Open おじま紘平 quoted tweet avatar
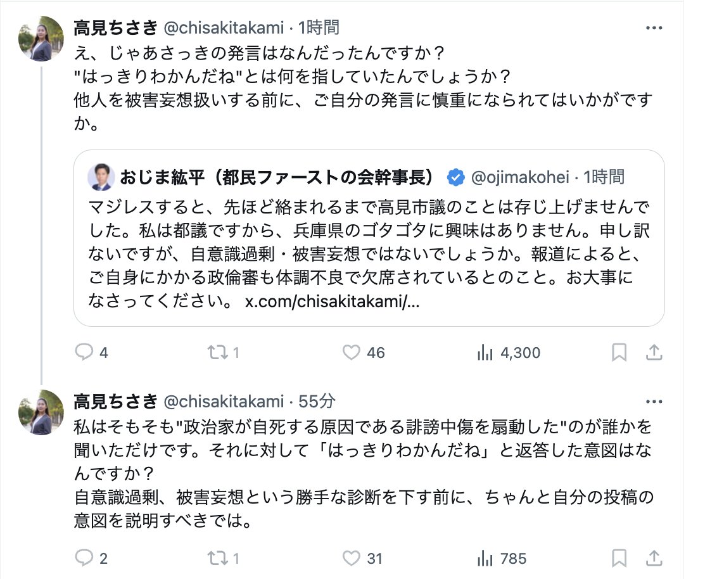Image resolution: width=717 pixels, height=579 pixels. point(101,177)
